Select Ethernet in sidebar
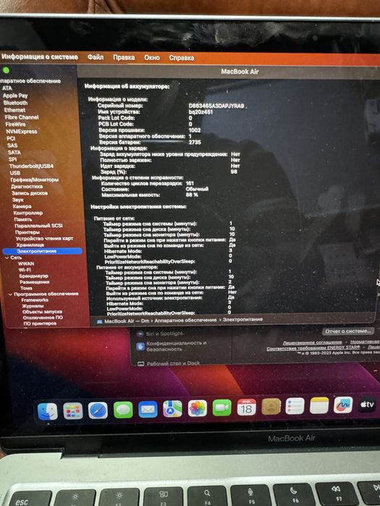This screenshot has height=506, width=380. click(x=15, y=110)
